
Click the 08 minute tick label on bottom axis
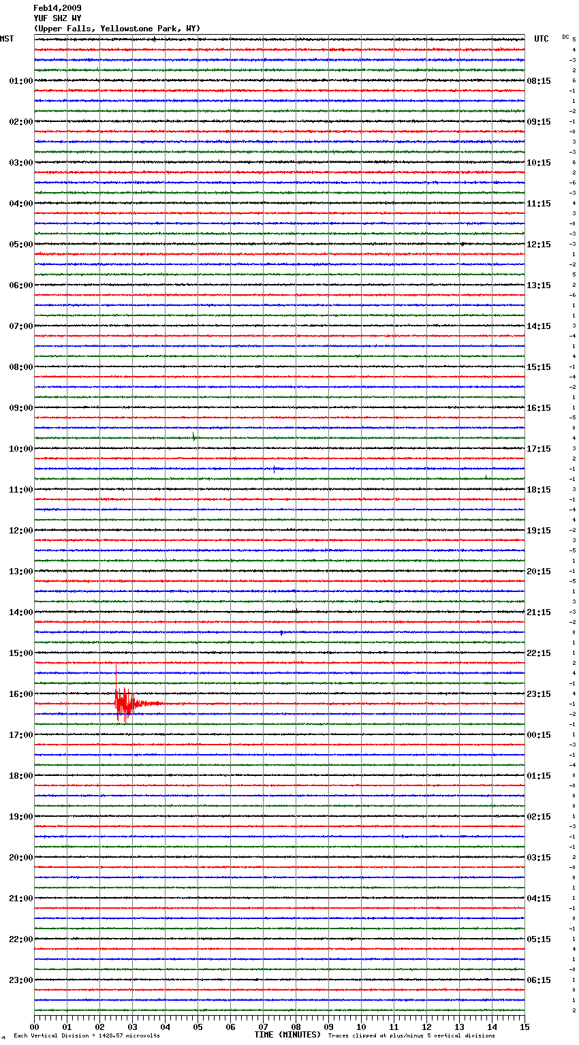(296, 1027)
